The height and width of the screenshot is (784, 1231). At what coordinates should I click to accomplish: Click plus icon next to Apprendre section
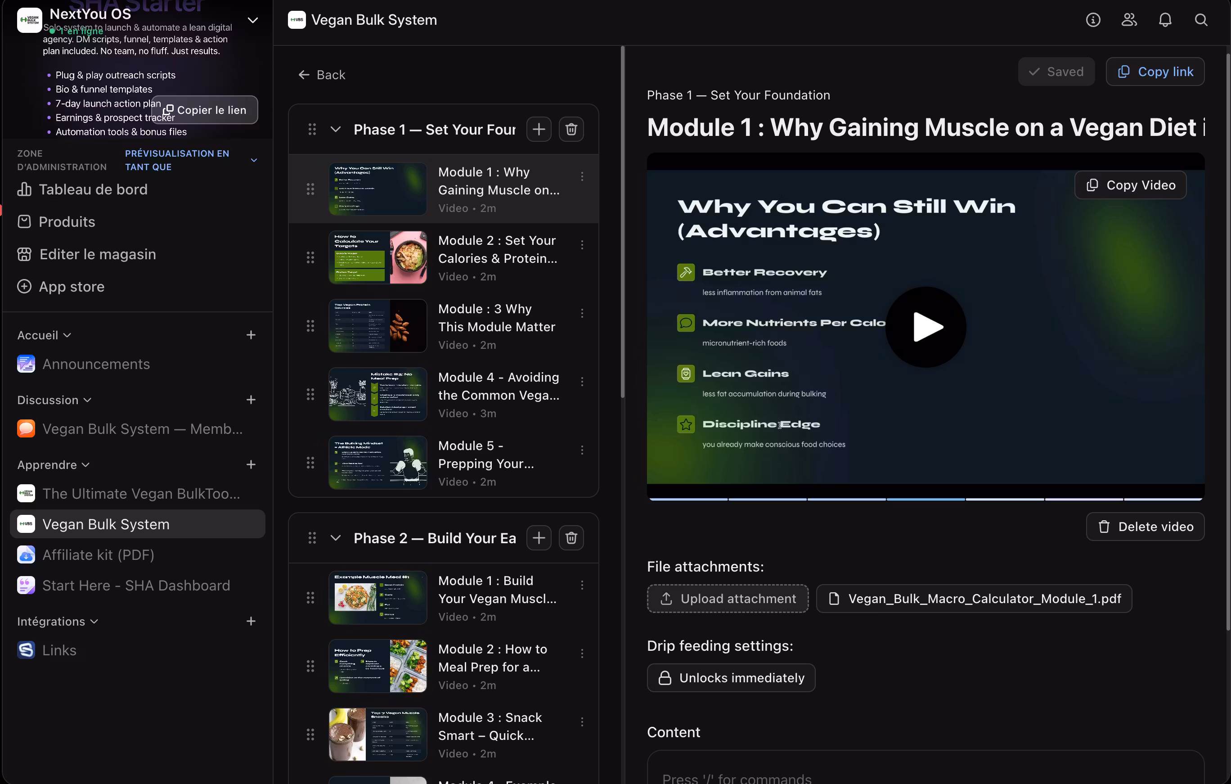point(251,465)
